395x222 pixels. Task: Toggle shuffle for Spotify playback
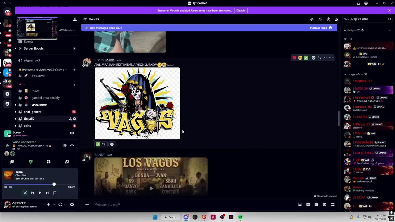point(25,193)
